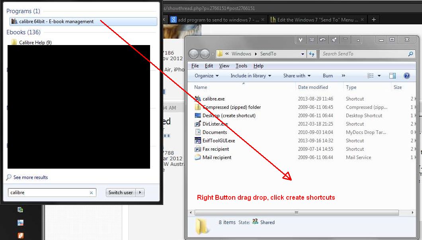Click the Search SendTo field
Image resolution: width=422 pixels, height=240 pixels.
(x=367, y=54)
